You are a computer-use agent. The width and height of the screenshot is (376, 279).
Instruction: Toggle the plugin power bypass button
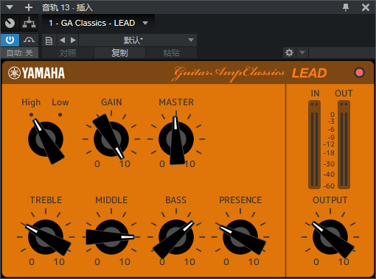tap(10, 40)
